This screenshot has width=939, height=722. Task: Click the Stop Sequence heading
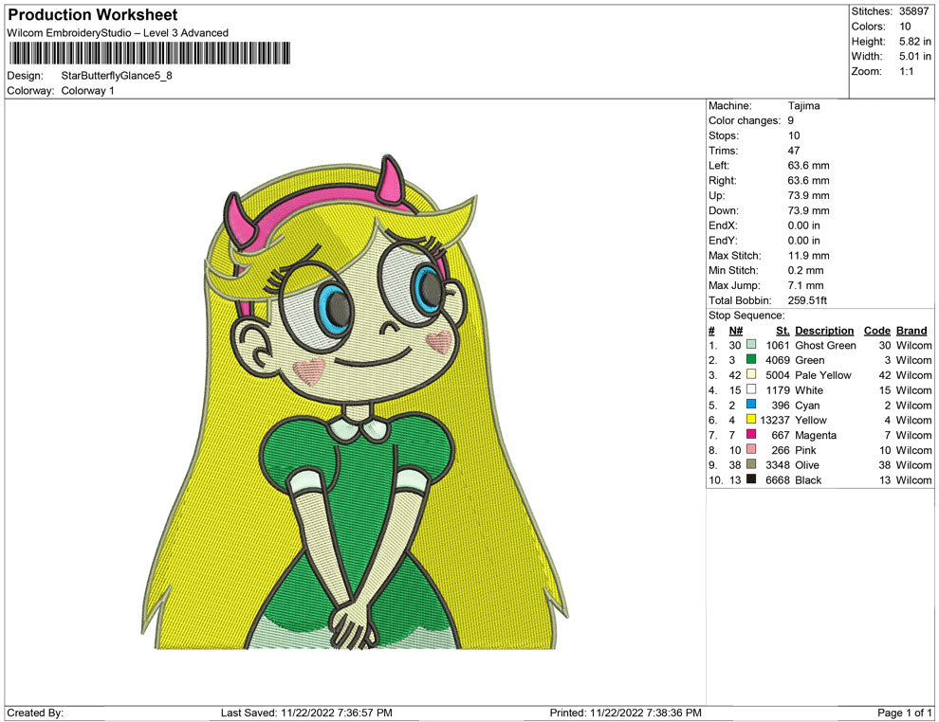click(746, 316)
